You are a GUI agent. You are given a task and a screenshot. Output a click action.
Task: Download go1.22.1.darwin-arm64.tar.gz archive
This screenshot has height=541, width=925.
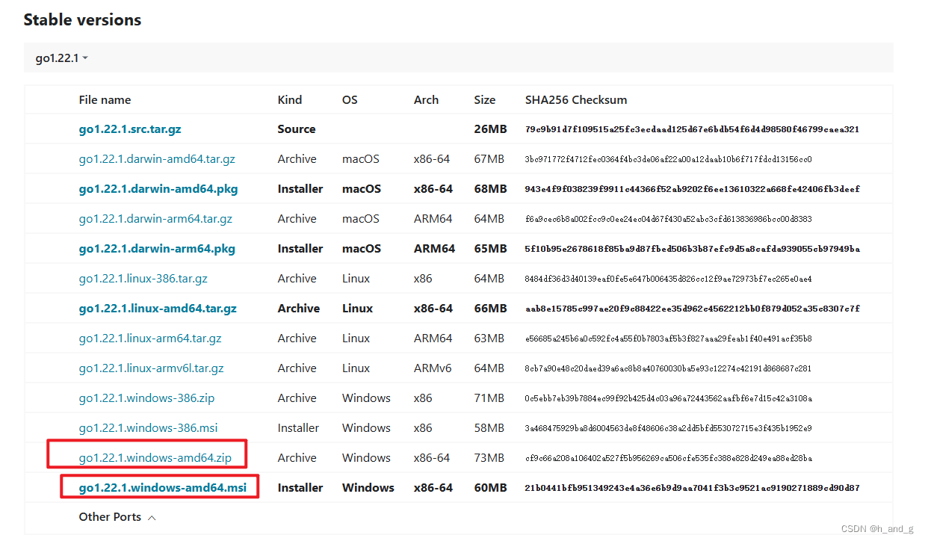point(155,219)
